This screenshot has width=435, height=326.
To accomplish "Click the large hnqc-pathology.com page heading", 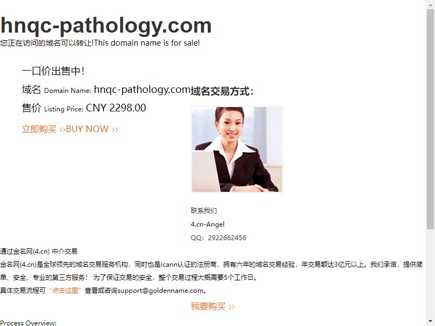I will [106, 26].
